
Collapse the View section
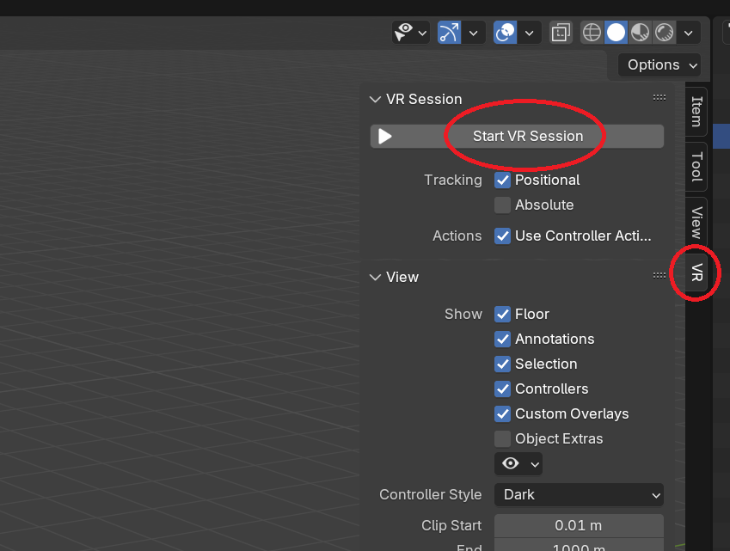point(375,277)
